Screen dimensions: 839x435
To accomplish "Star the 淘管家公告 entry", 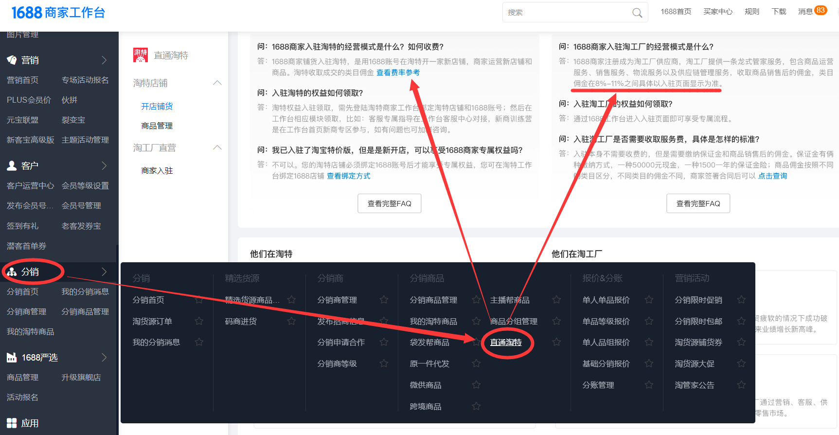I will click(x=741, y=385).
